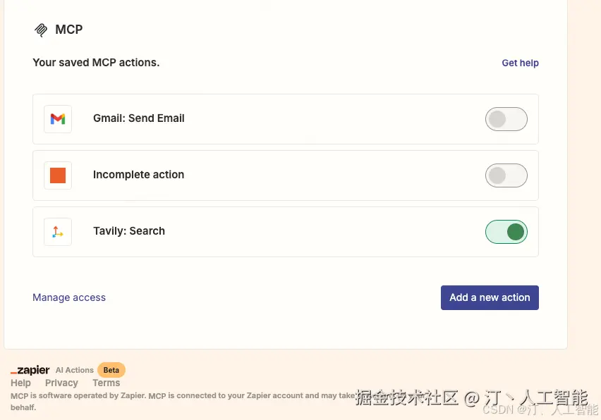Open the Incomplete action entry

[x=138, y=175]
